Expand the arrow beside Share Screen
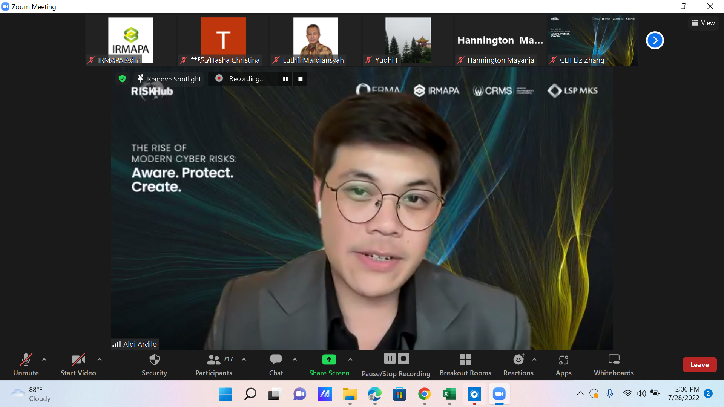This screenshot has width=724, height=407. point(350,360)
